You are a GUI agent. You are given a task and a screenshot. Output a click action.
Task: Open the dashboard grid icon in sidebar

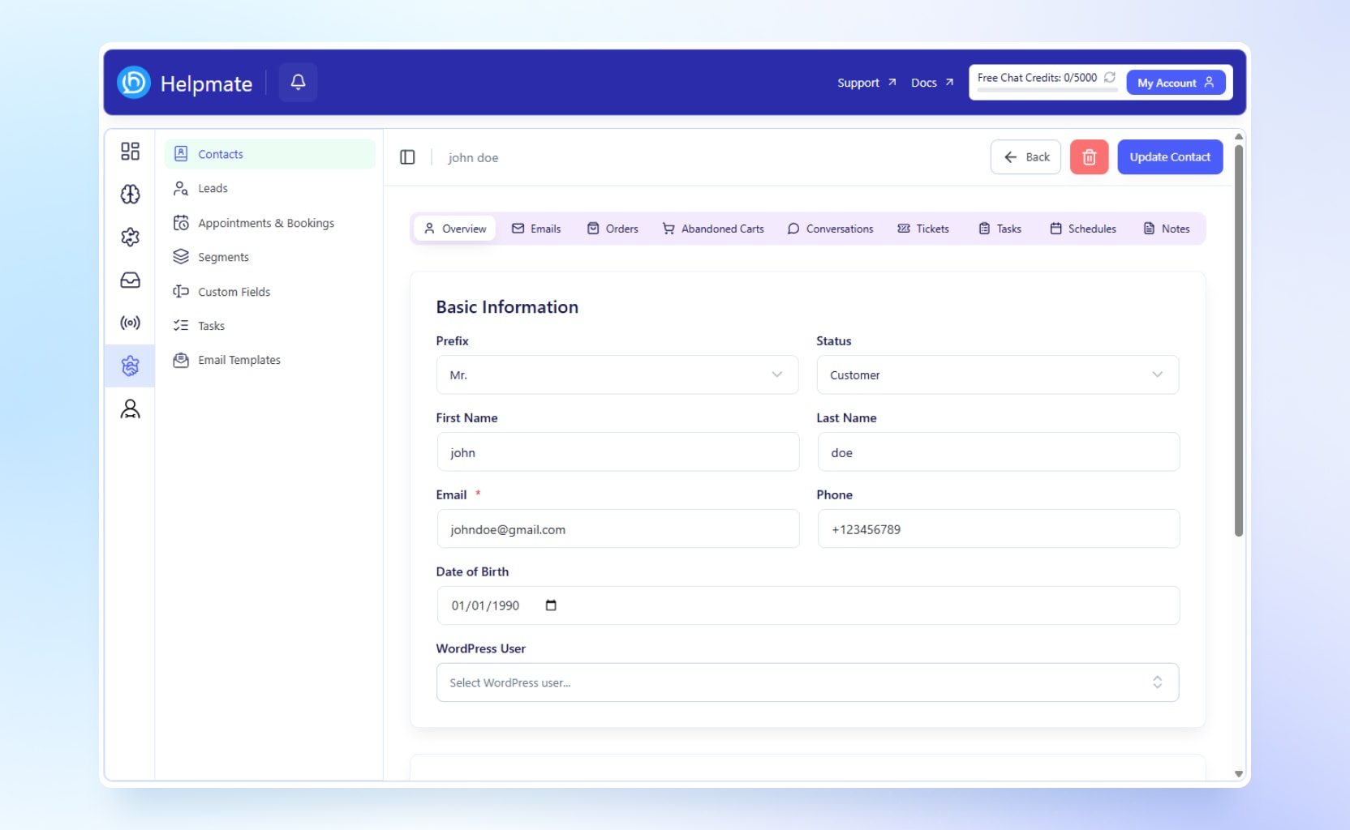(x=130, y=152)
